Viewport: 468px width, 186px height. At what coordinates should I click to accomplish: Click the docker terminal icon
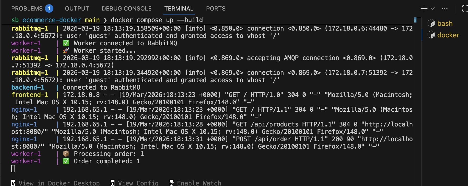pos(431,35)
